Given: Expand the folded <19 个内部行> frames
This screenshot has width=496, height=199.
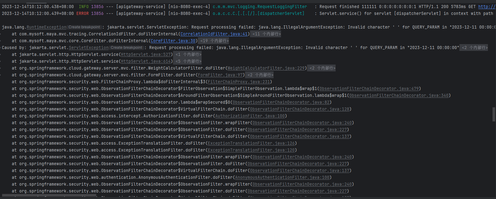Looking at the screenshot, I should pyautogui.click(x=214, y=41).
